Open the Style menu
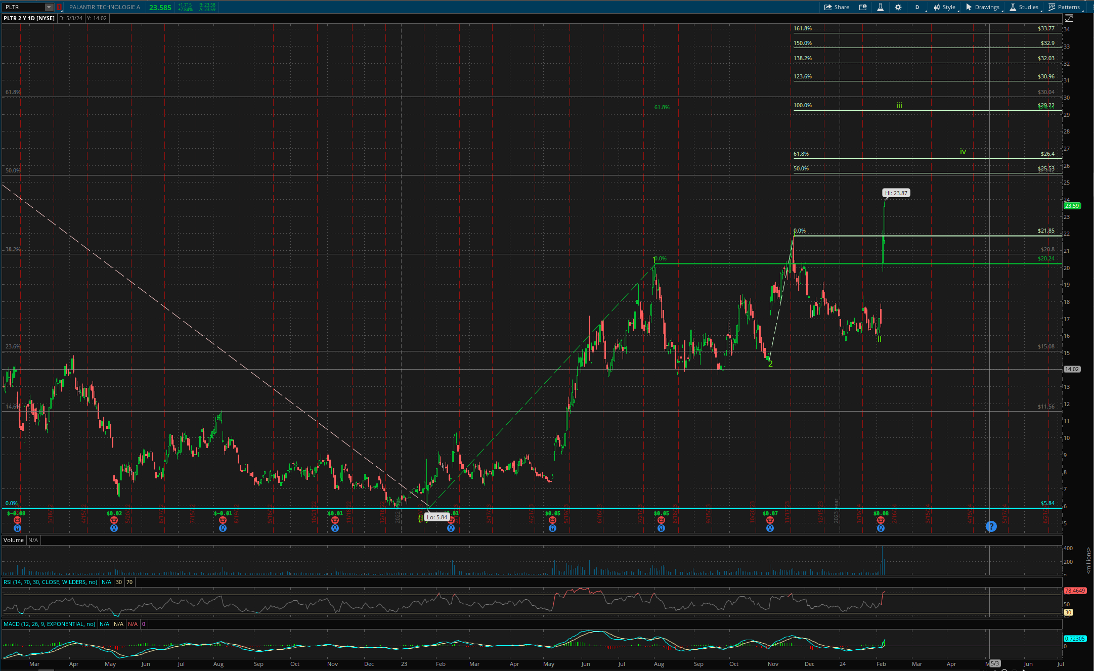The height and width of the screenshot is (671, 1094). tap(944, 7)
